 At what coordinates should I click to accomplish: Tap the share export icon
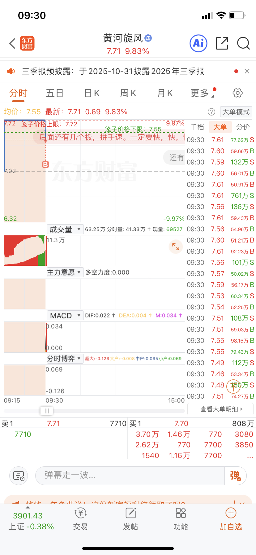pyautogui.click(x=222, y=43)
